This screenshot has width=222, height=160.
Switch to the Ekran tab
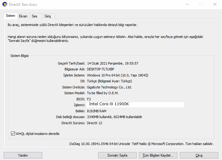[23, 16]
